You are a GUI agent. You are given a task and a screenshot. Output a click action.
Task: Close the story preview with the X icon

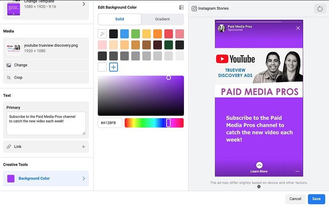coord(298,28)
